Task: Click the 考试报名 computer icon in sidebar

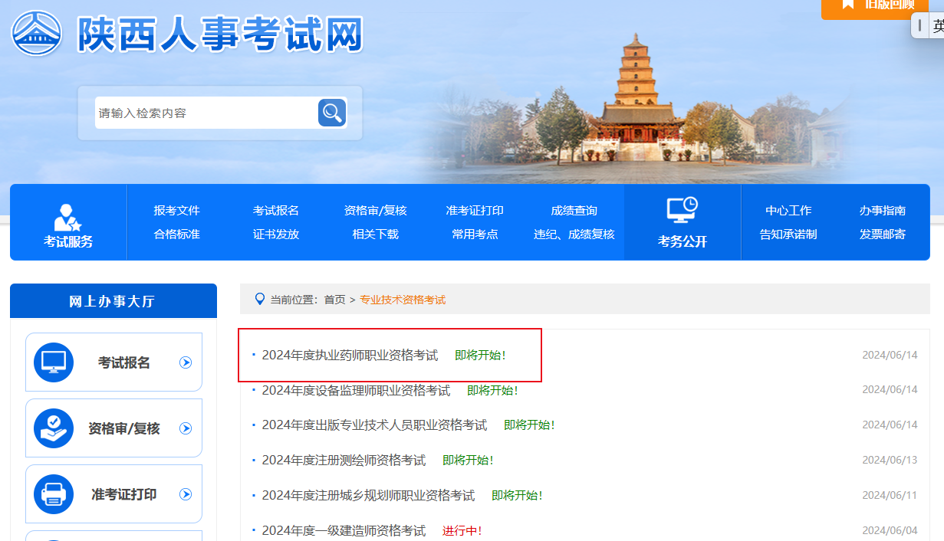Action: pos(54,362)
